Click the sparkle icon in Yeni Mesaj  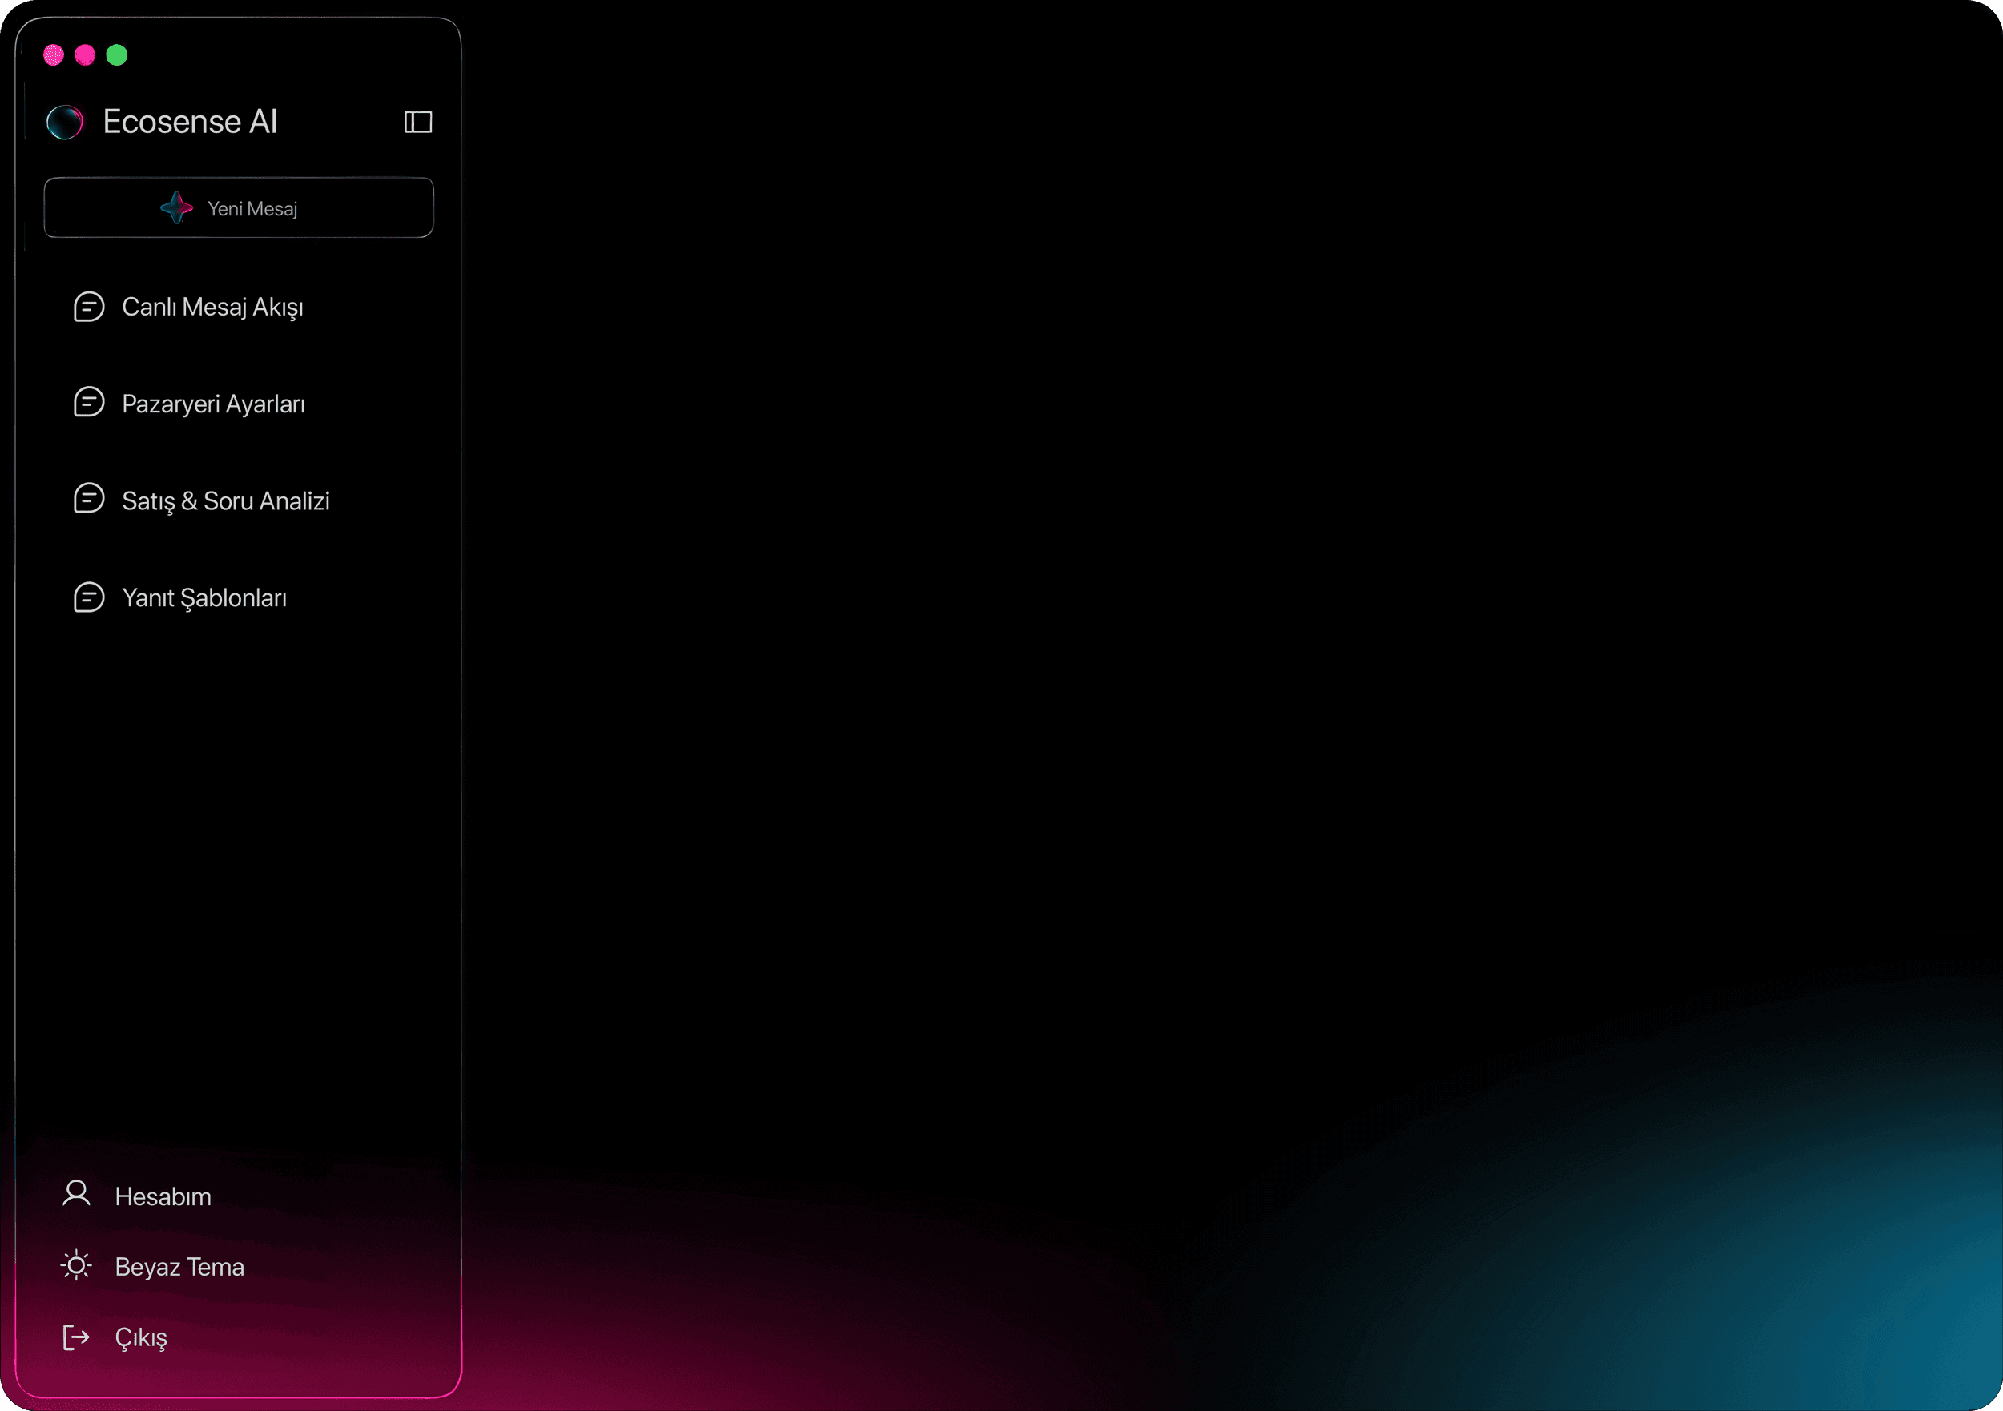(176, 207)
